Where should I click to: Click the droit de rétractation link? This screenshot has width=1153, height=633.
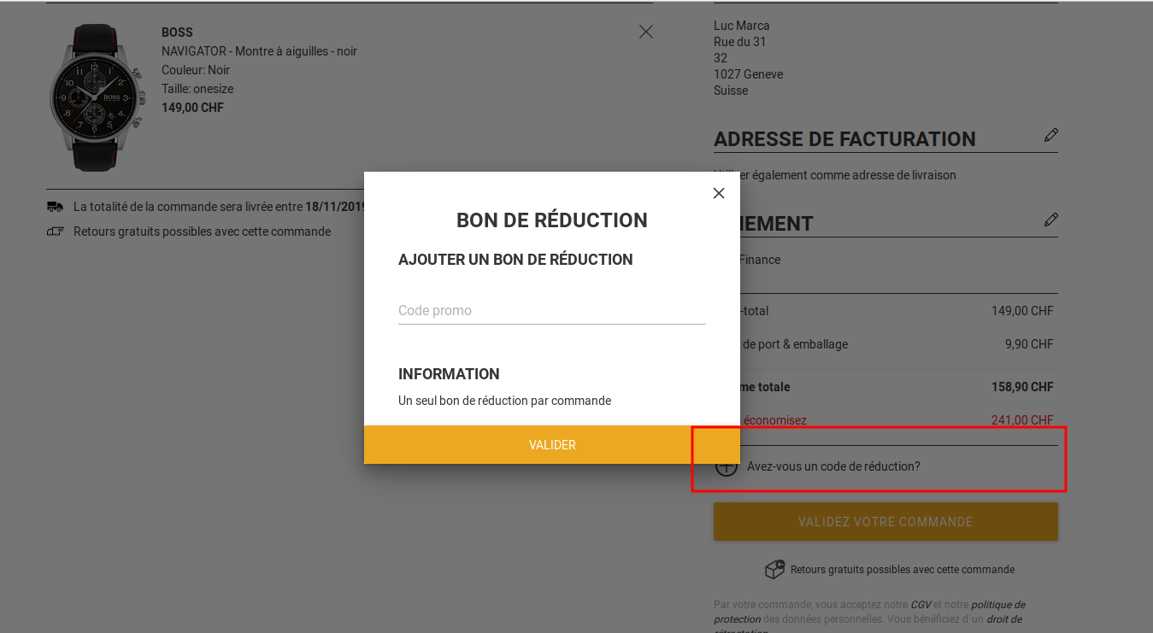[1005, 618]
